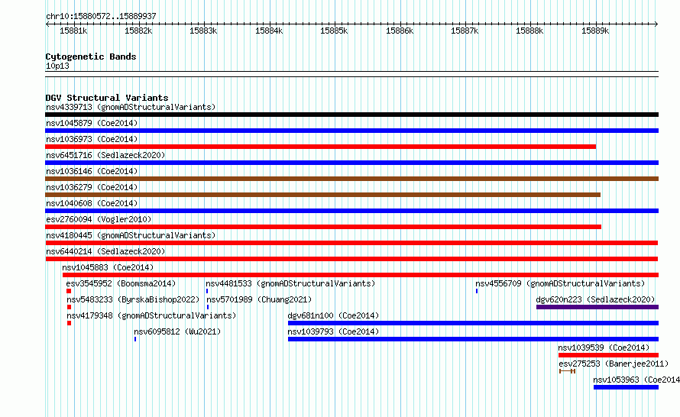Click nsv6440214 (Sedlazeck2020) label
The height and width of the screenshot is (417, 680).
click(x=105, y=251)
